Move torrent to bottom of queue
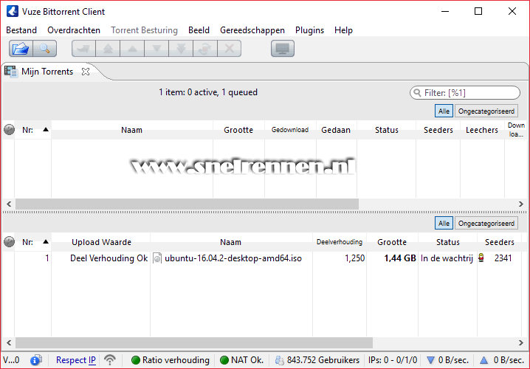The image size is (530, 369). point(181,49)
